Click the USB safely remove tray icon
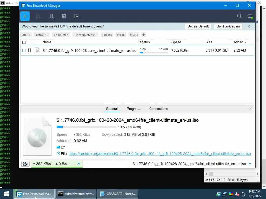266x199 pixels. click(243, 194)
